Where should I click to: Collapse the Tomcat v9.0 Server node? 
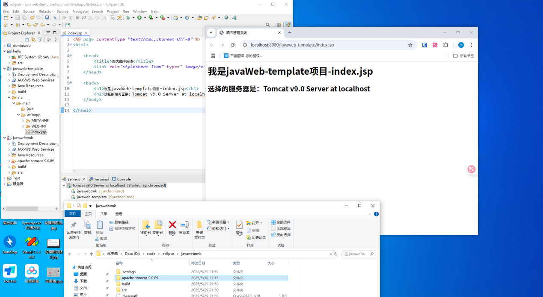(x=64, y=186)
